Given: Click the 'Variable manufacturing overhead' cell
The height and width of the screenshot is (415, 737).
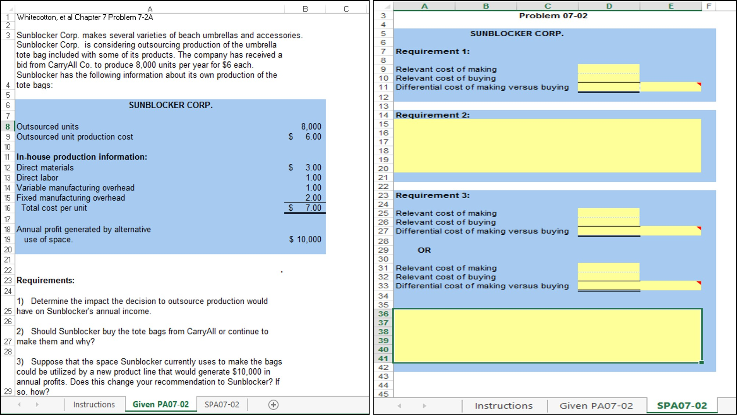Looking at the screenshot, I should click(75, 188).
